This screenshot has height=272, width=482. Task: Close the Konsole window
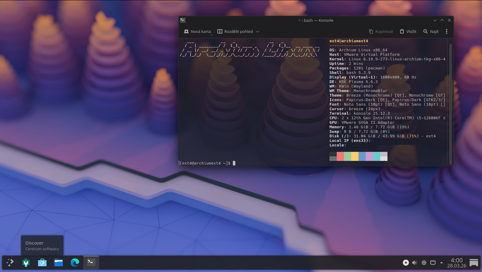449,20
